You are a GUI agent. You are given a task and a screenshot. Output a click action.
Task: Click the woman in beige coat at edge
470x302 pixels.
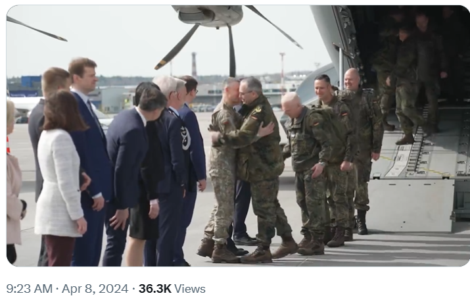[14, 180]
